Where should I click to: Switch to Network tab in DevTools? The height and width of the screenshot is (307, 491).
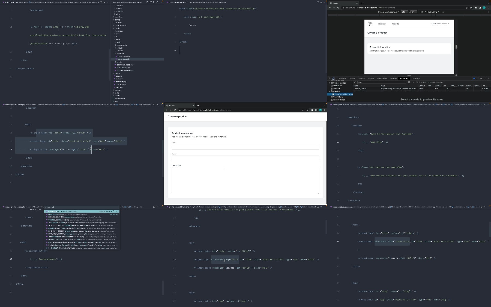click(371, 78)
